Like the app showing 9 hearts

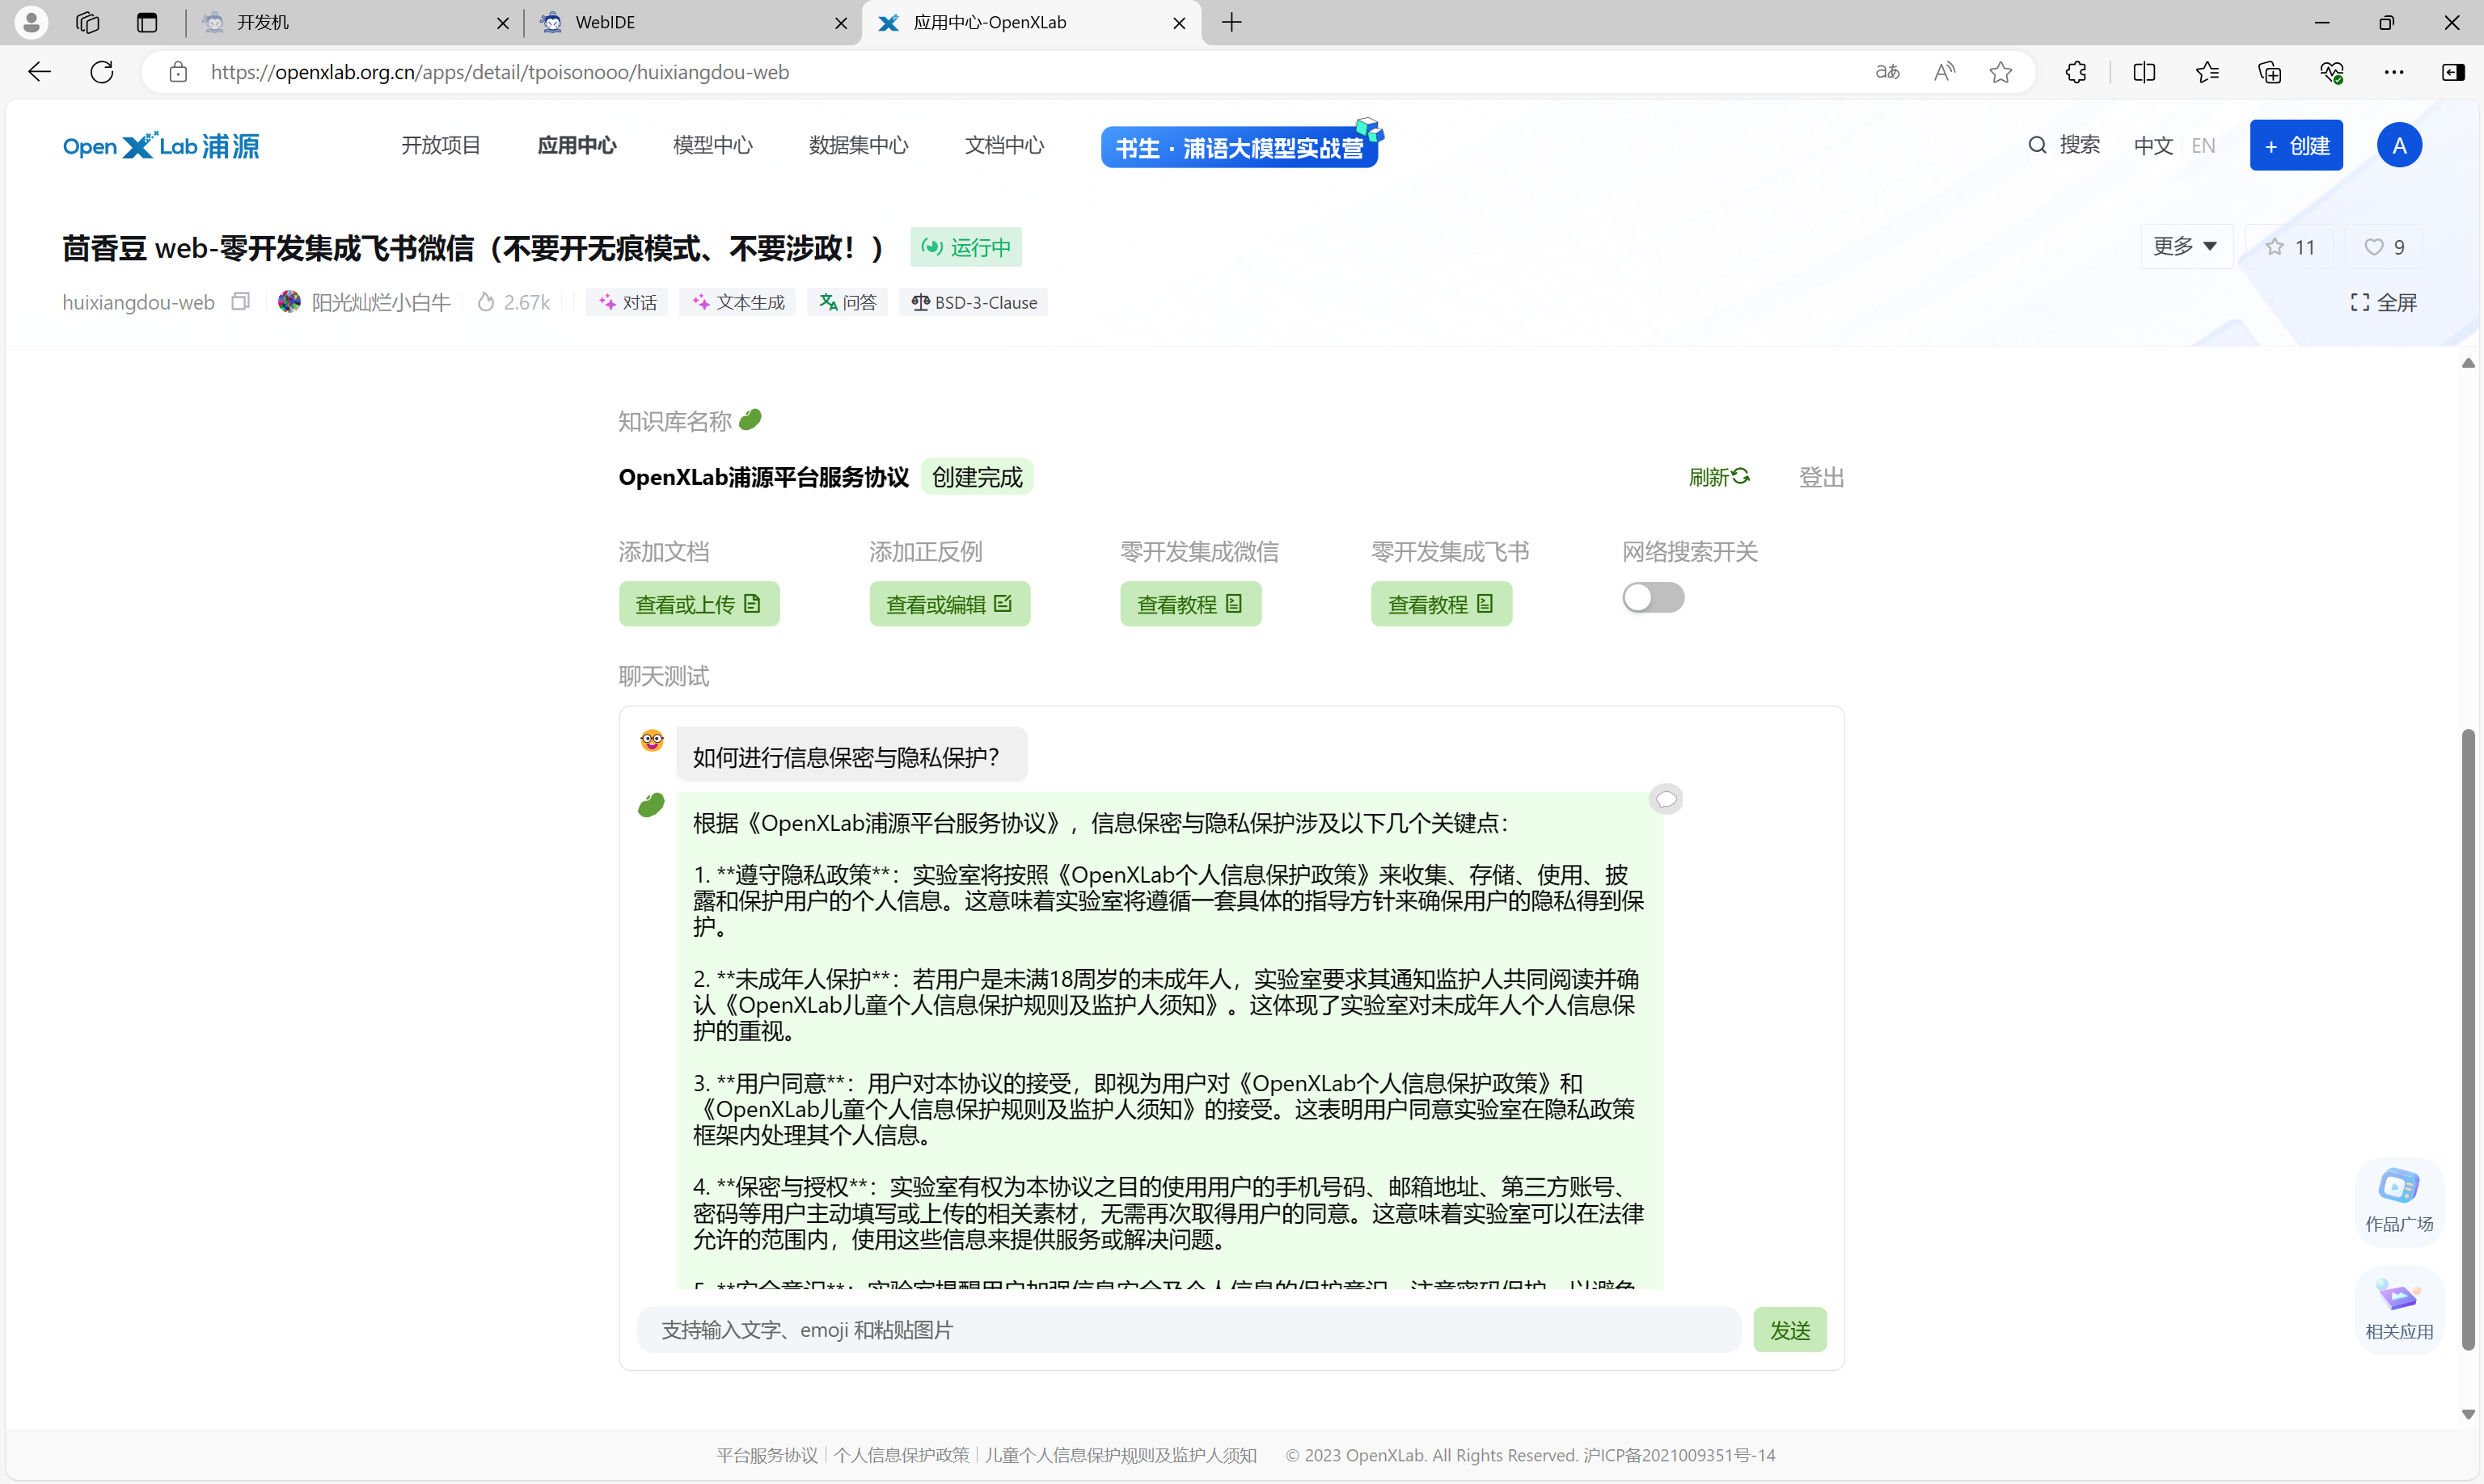point(2384,247)
